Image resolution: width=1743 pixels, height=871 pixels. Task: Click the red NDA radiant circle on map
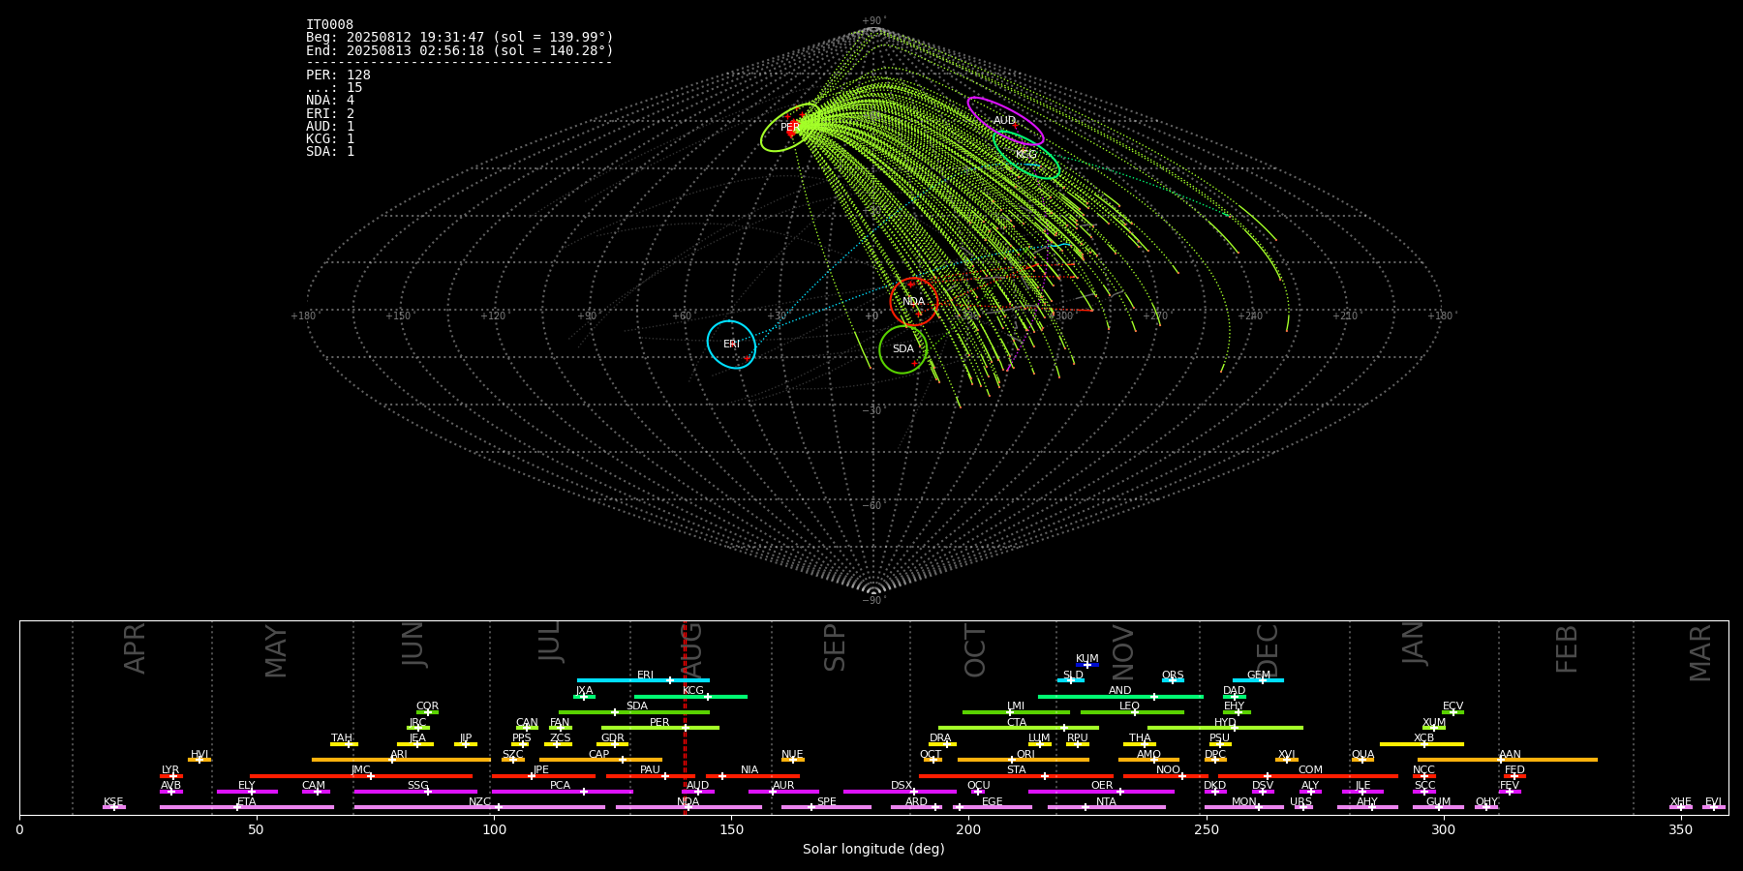tap(914, 302)
